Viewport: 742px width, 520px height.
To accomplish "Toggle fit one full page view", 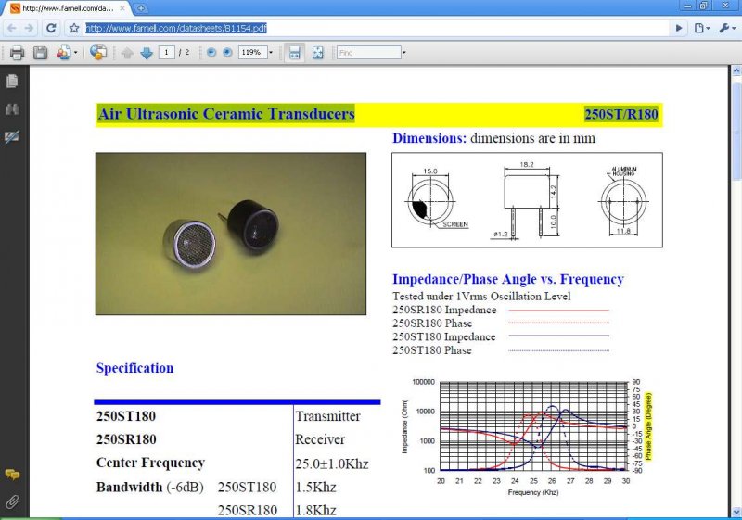I will tap(318, 53).
